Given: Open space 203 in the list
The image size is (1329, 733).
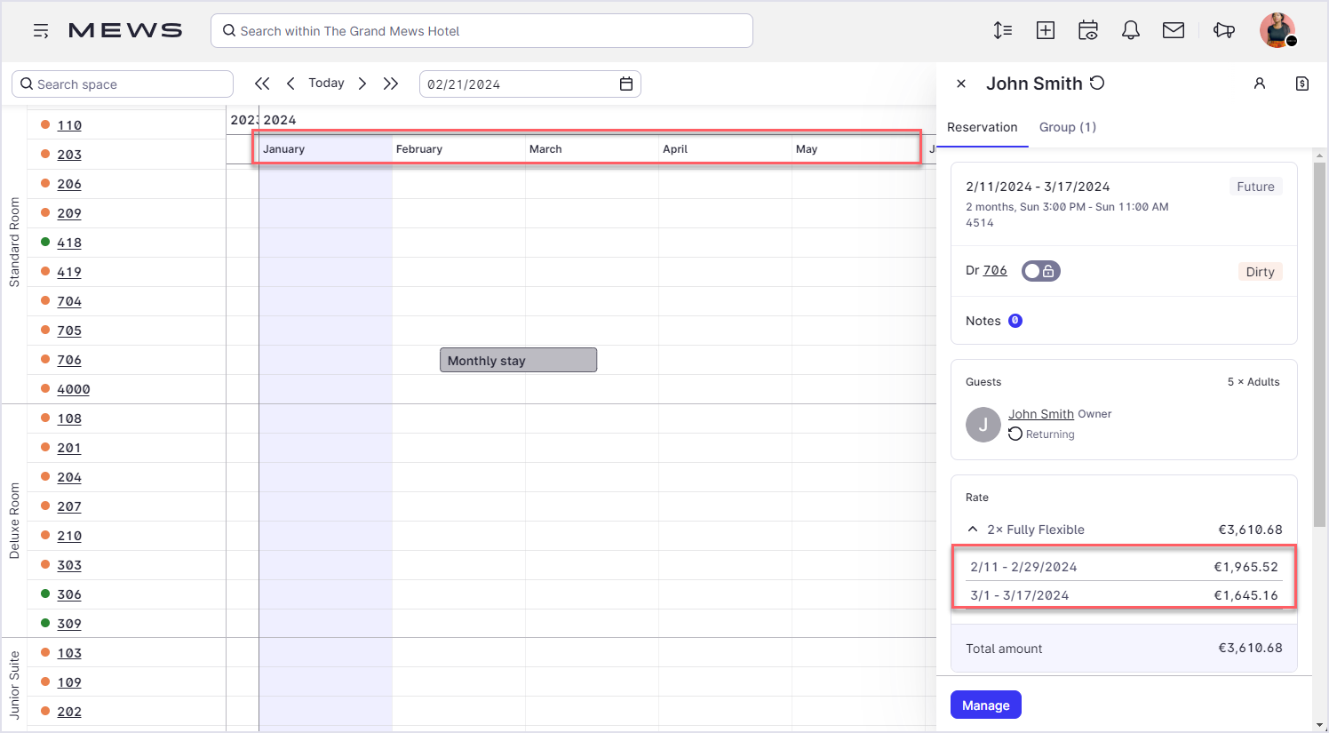Looking at the screenshot, I should point(69,155).
